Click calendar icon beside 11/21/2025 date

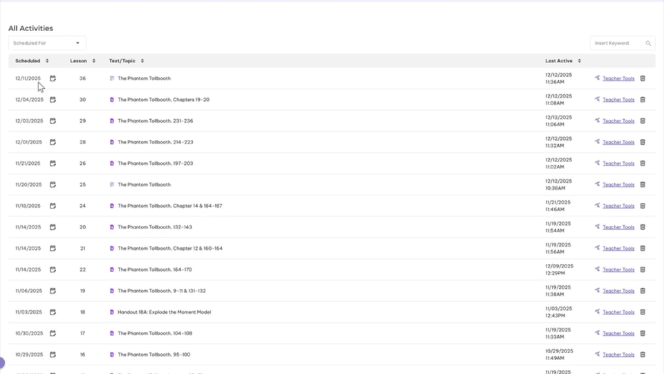click(53, 163)
